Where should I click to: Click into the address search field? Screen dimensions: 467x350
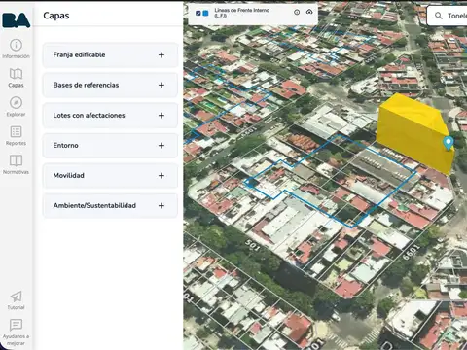[x=448, y=16]
